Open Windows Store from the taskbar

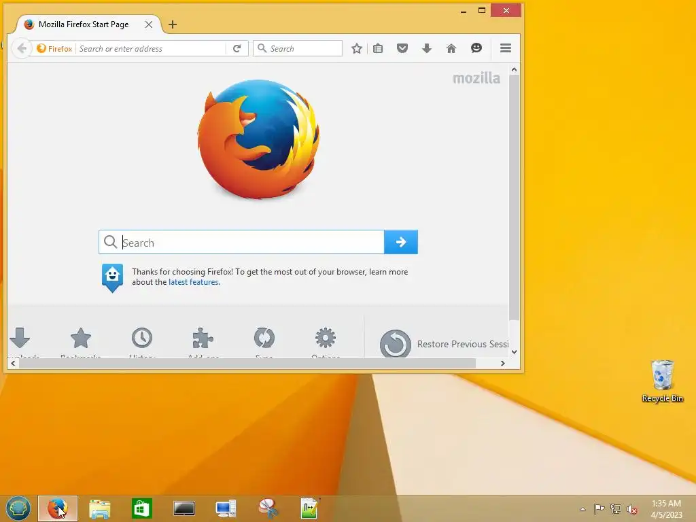click(x=141, y=508)
